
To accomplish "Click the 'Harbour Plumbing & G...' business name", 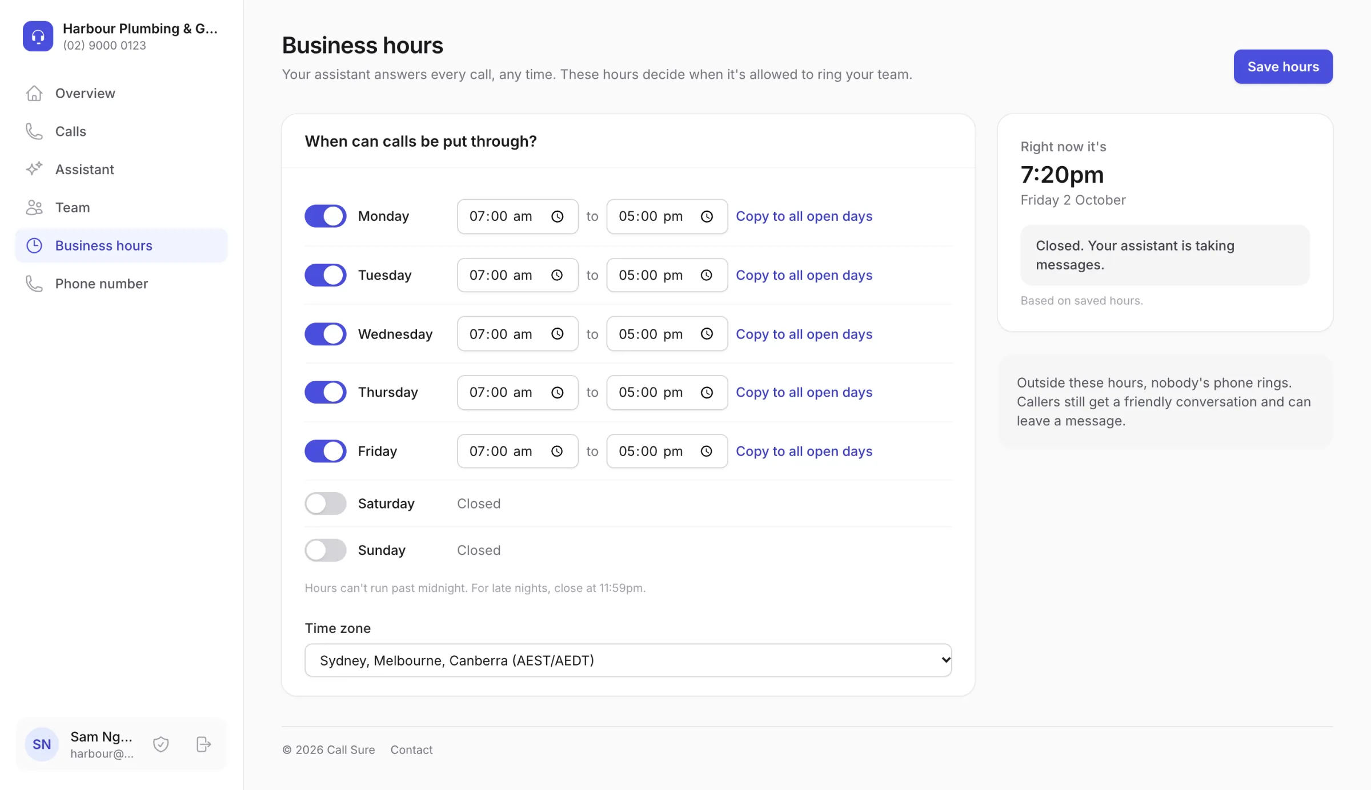I will click(140, 29).
